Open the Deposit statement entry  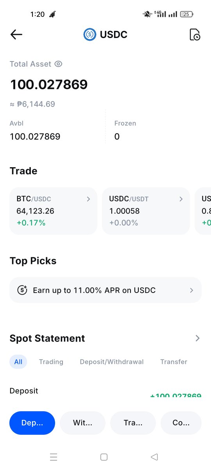105,393
